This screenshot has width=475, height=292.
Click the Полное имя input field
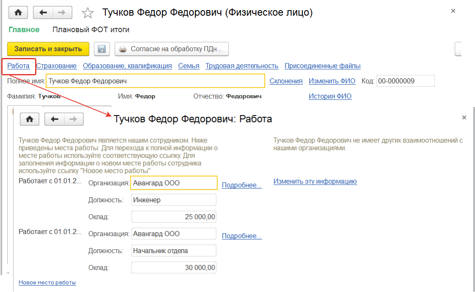coord(155,81)
